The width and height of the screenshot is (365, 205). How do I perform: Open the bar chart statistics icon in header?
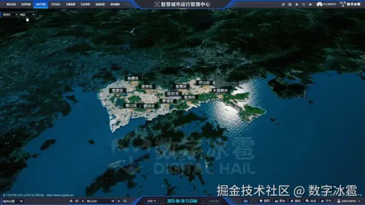[x=283, y=5]
